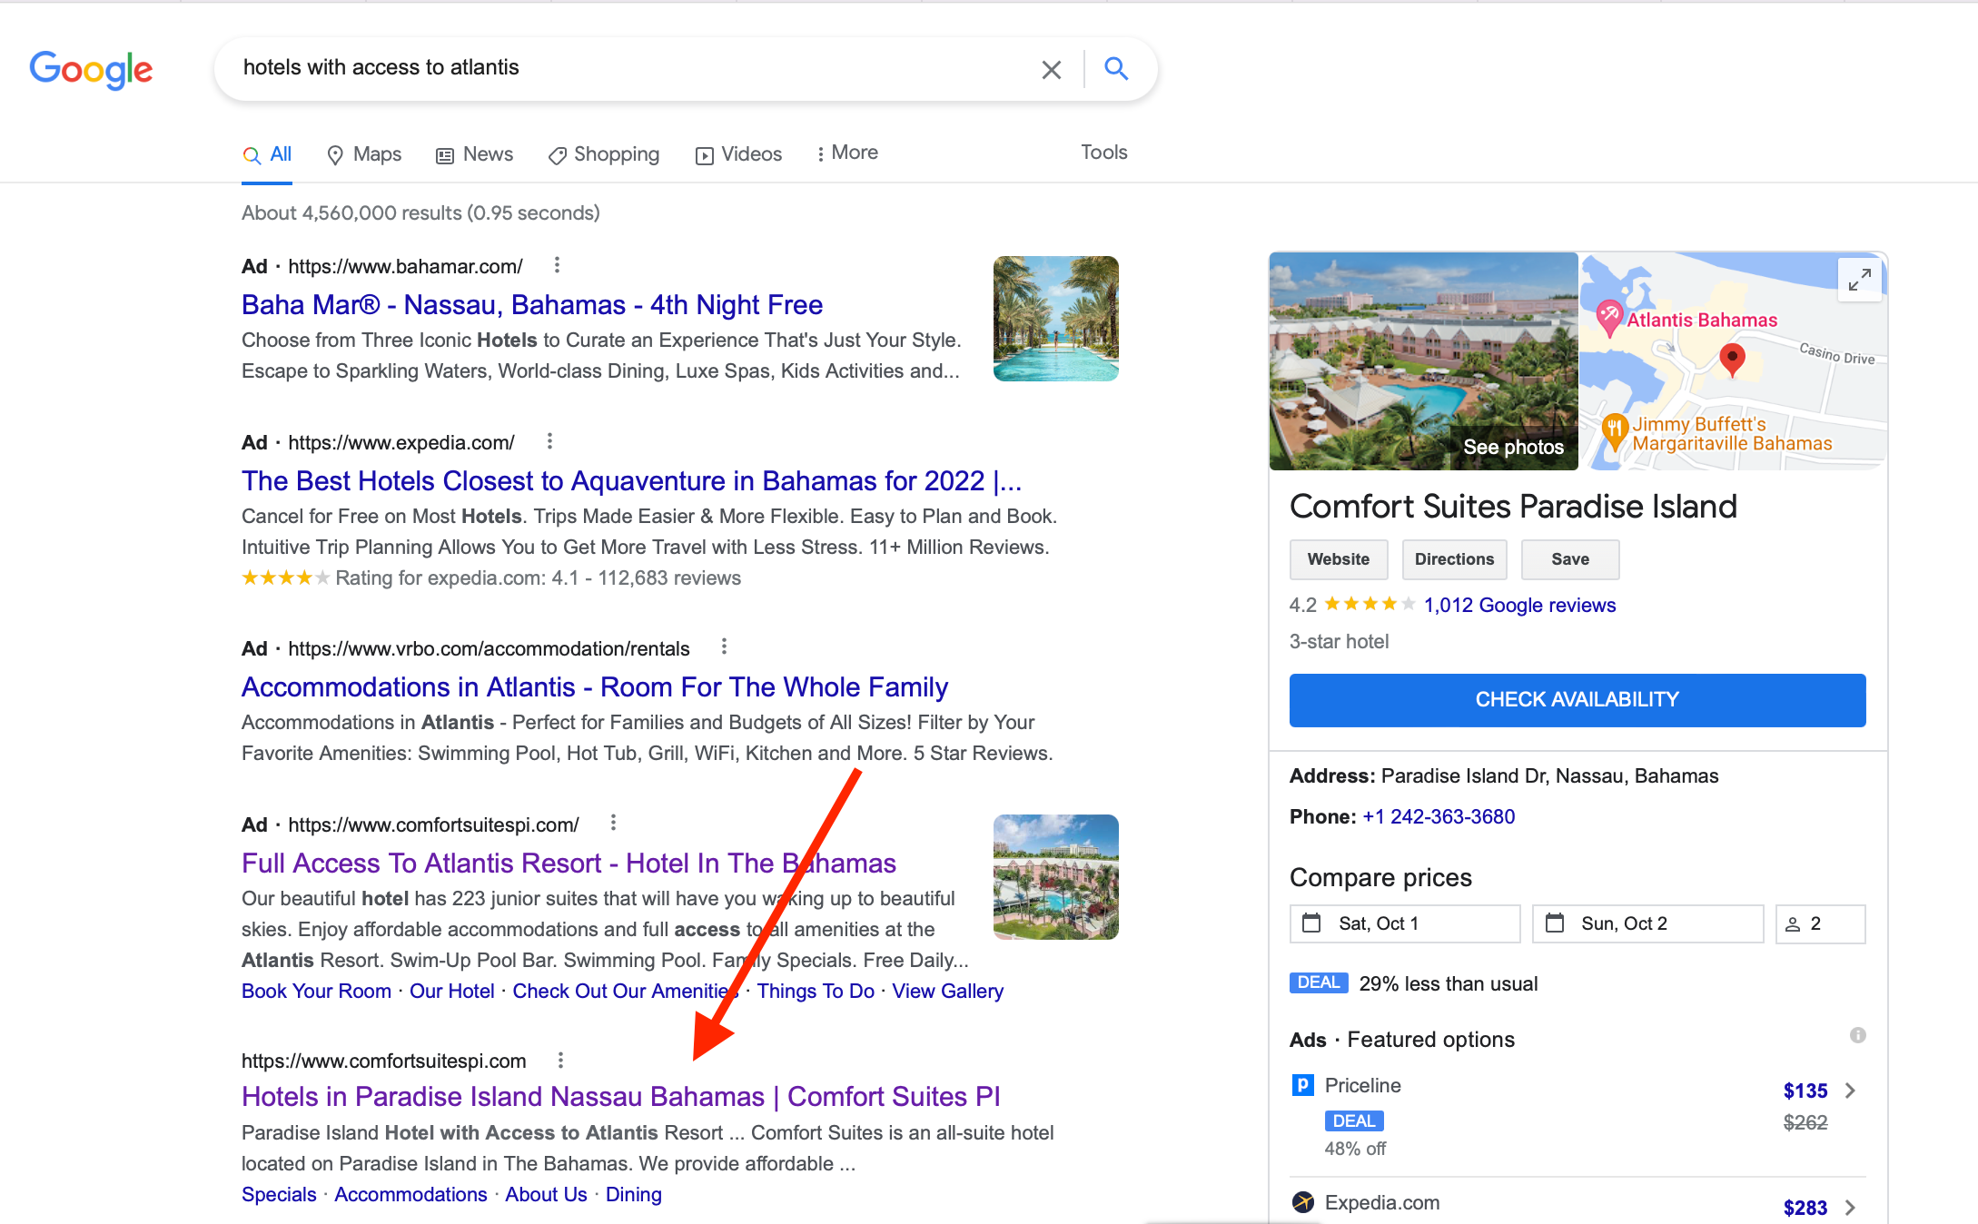Open the three-dot menu for comfortsuitespi.com organic result
1978x1224 pixels.
pyautogui.click(x=560, y=1060)
